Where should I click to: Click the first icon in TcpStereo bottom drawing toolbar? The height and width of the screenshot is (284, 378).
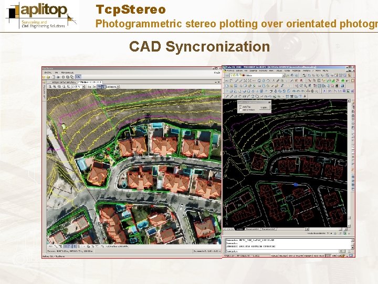51,247
